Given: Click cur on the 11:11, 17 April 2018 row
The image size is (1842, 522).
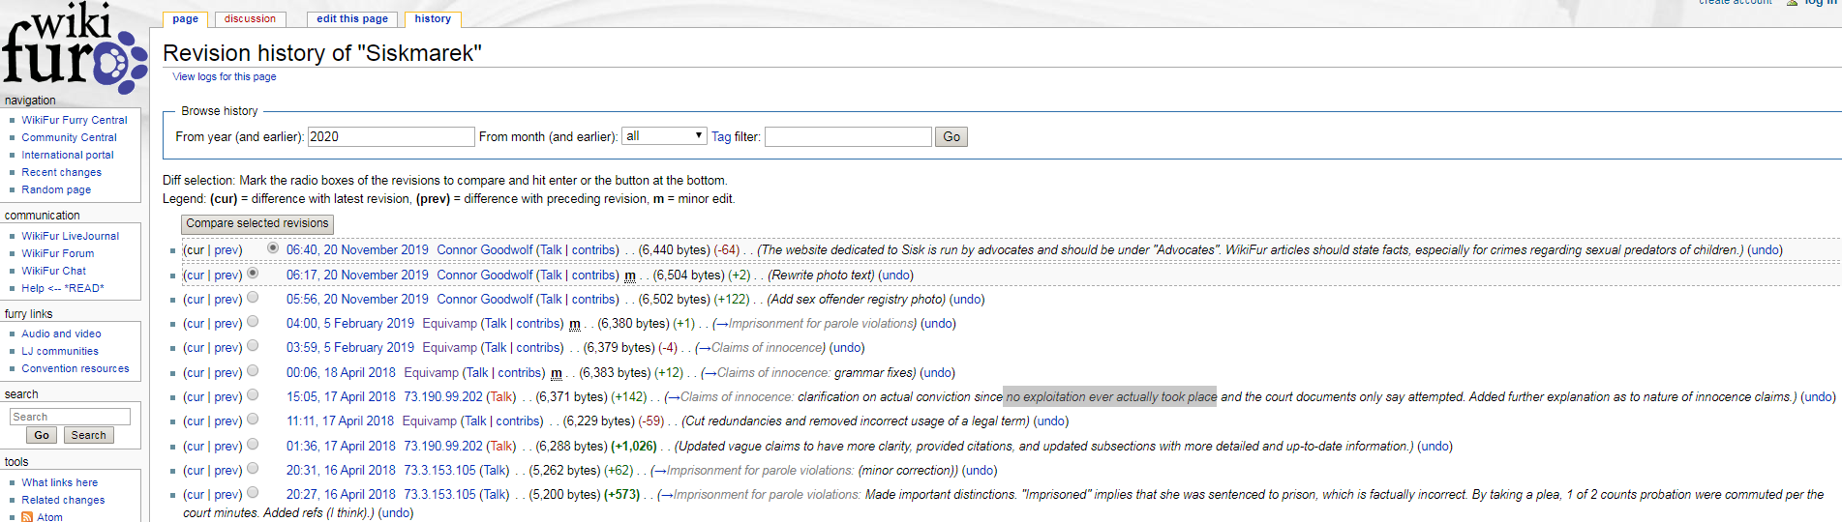Looking at the screenshot, I should [195, 420].
